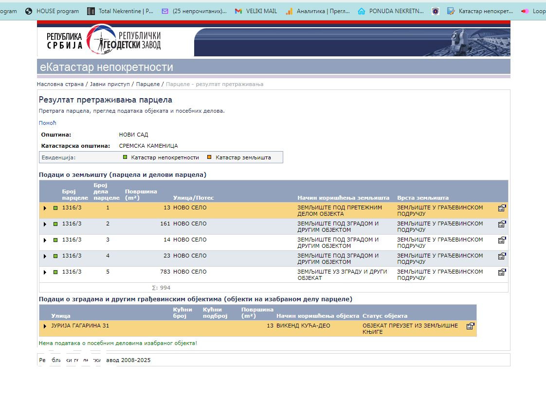Click the Кућни број column header
Screen dimensions: 546x414
coord(182,313)
